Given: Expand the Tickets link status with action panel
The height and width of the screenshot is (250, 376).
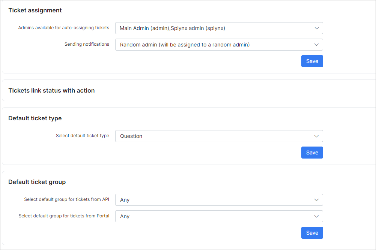Looking at the screenshot, I should (x=51, y=90).
